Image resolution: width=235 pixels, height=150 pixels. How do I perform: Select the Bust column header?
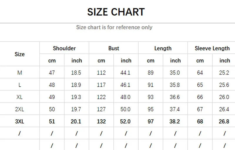tap(114, 48)
